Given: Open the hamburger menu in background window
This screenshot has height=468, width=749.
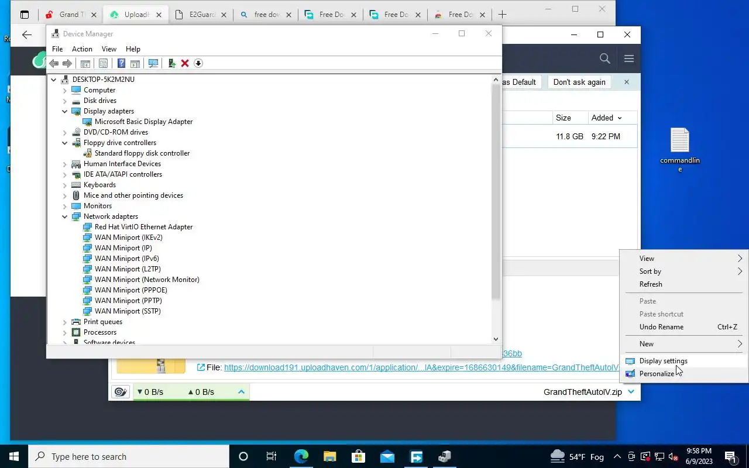Looking at the screenshot, I should (x=629, y=58).
